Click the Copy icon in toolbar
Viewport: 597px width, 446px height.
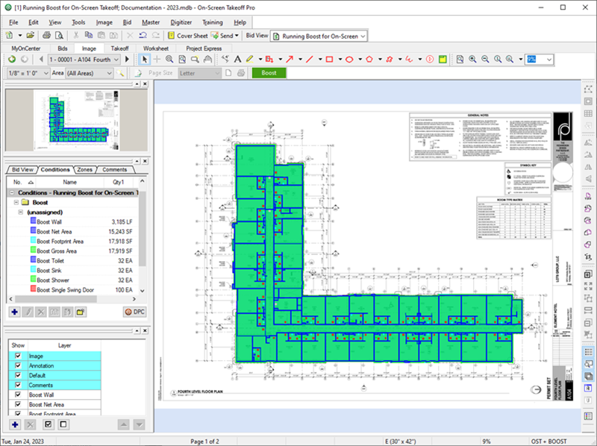88,35
